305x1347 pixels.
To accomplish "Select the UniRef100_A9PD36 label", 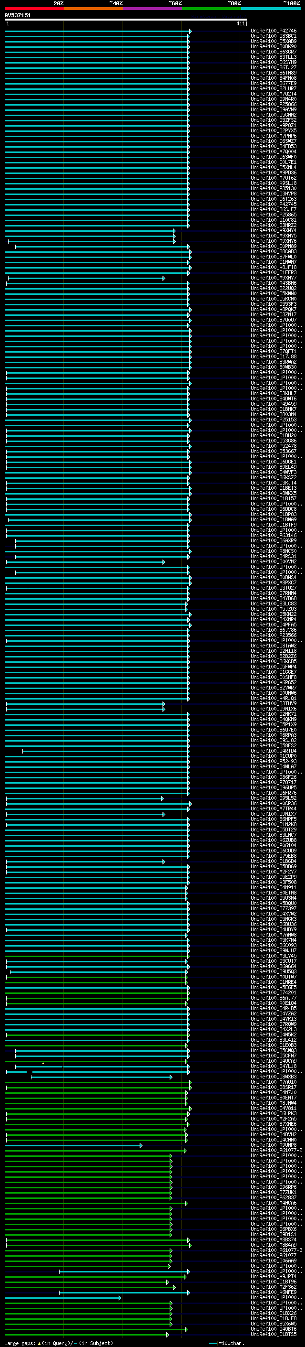I will click(x=274, y=172).
